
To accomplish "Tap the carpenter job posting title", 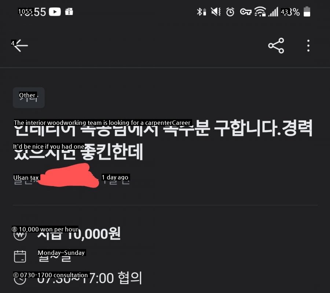I will pos(163,140).
